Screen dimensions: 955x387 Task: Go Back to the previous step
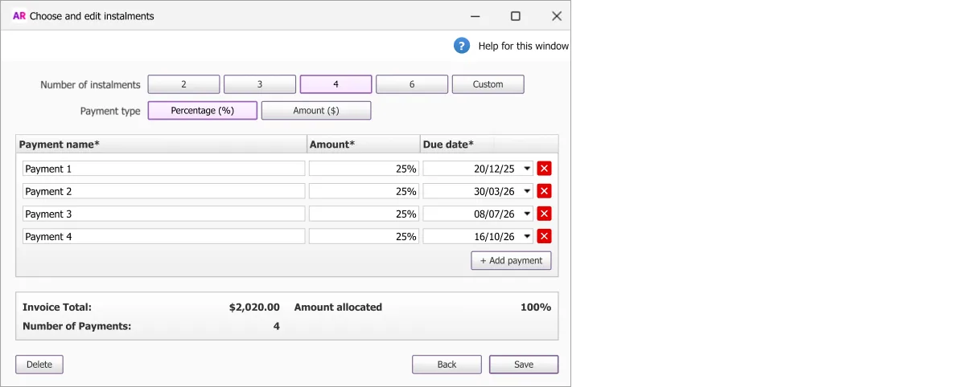pyautogui.click(x=447, y=365)
